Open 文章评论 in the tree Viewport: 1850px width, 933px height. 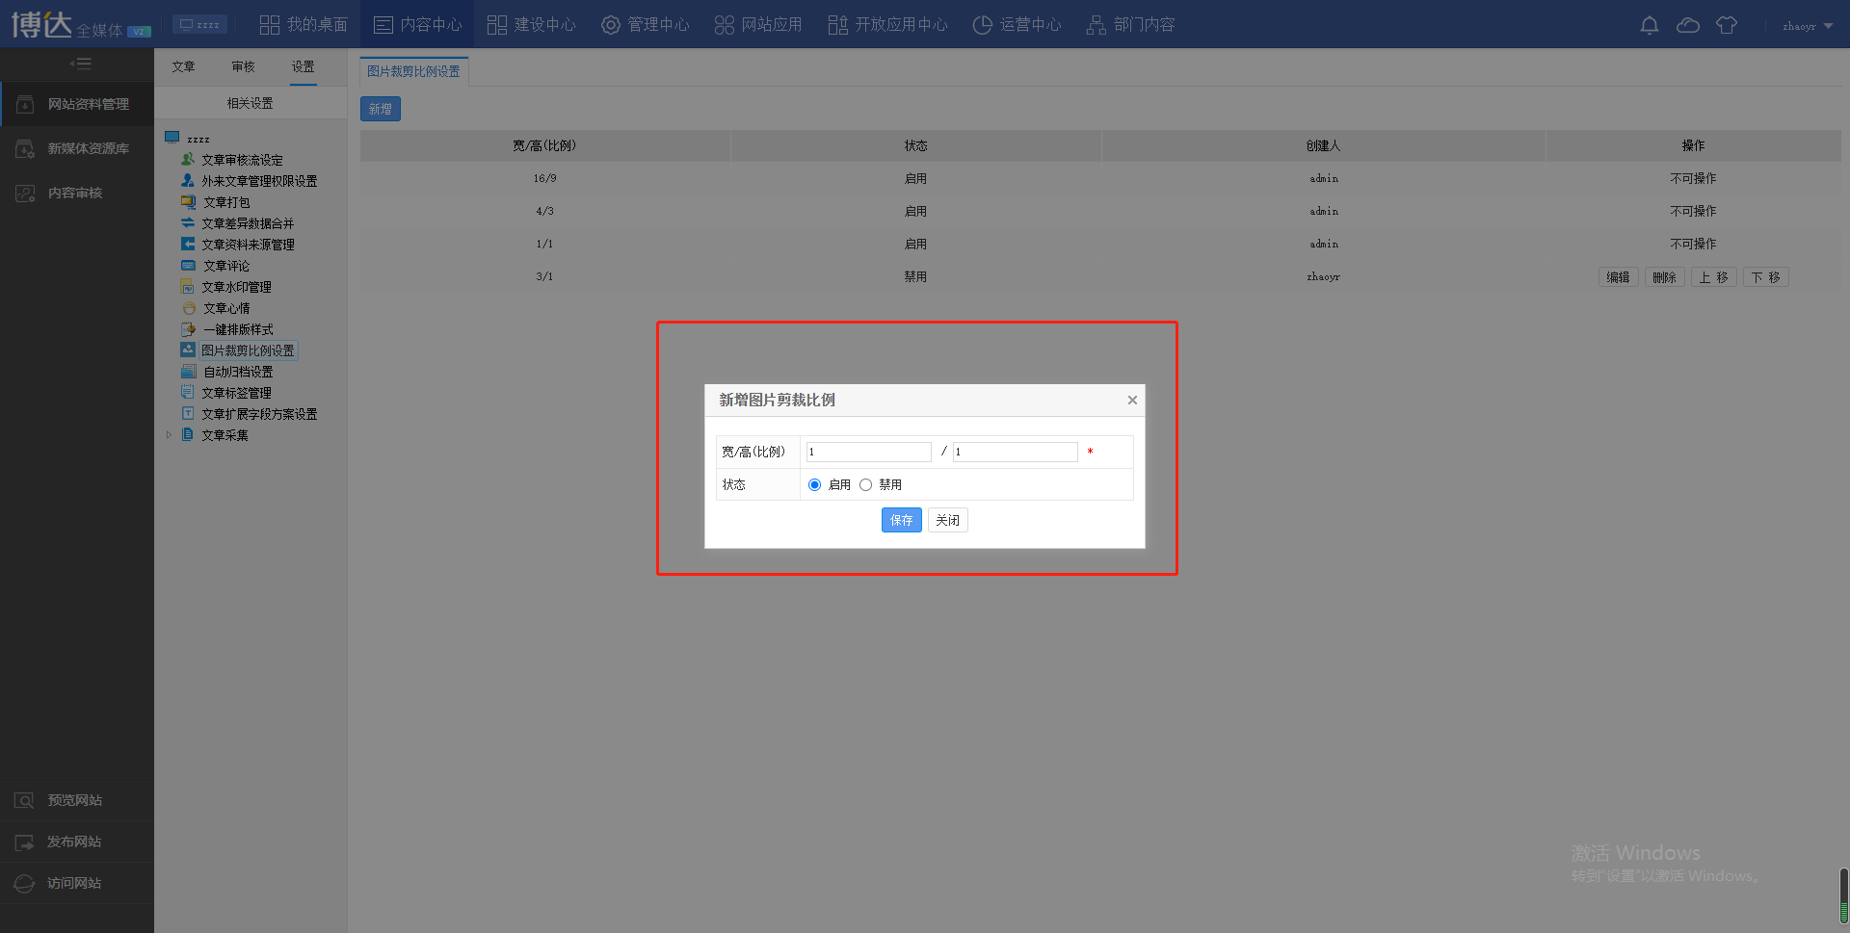tap(226, 266)
